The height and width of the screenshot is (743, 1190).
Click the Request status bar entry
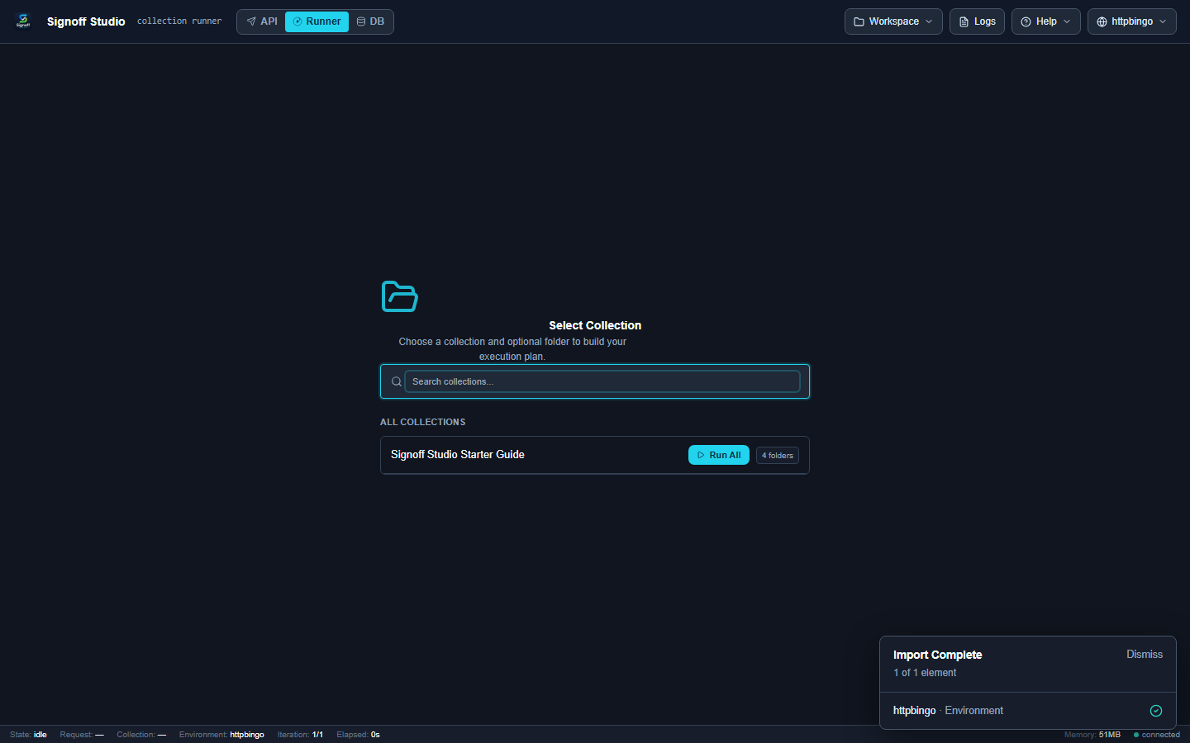82,735
